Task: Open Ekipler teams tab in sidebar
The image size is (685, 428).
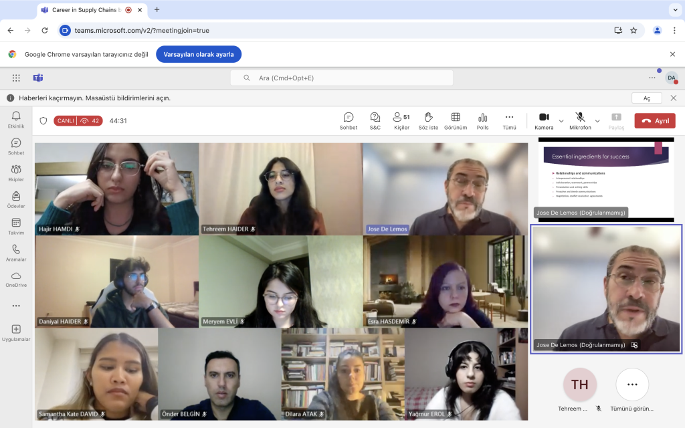Action: [16, 173]
